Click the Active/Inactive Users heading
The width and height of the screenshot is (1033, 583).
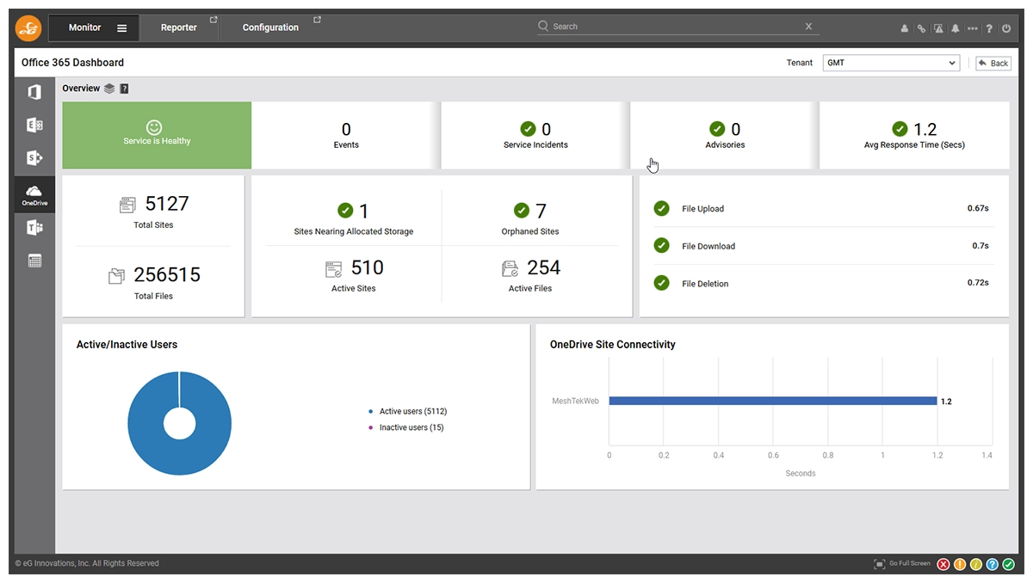point(127,344)
